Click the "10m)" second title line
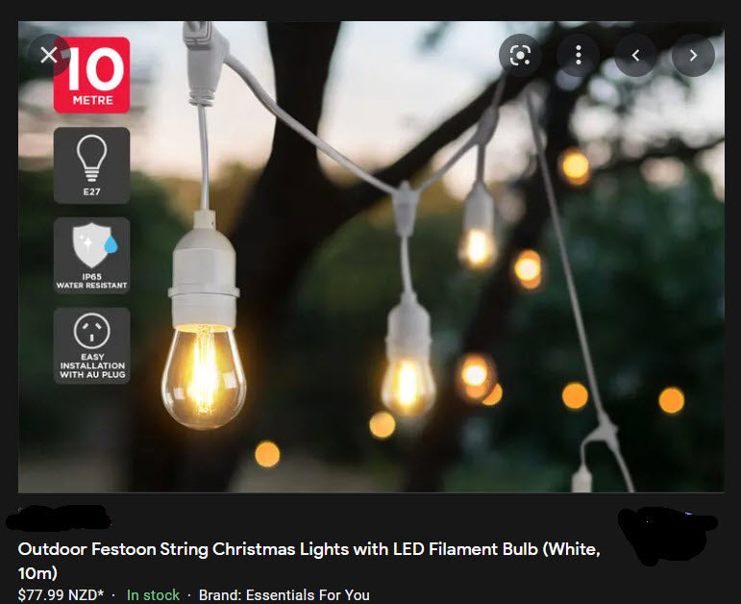Viewport: 741px width, 604px height. click(37, 573)
